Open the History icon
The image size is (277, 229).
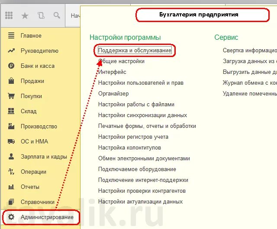click(x=41, y=16)
